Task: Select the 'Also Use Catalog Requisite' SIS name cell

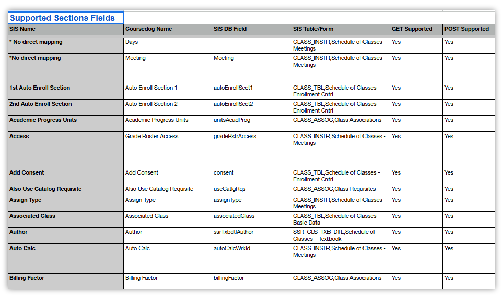Action: click(x=65, y=190)
